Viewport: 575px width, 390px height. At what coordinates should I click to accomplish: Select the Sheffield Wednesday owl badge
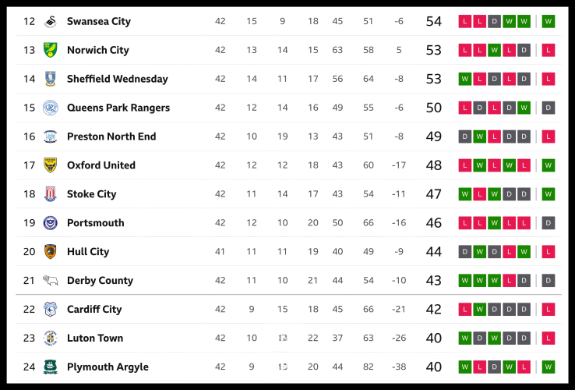[51, 79]
